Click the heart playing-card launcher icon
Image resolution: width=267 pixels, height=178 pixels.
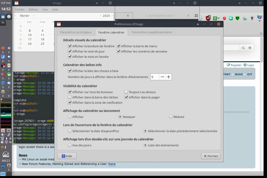9,65
